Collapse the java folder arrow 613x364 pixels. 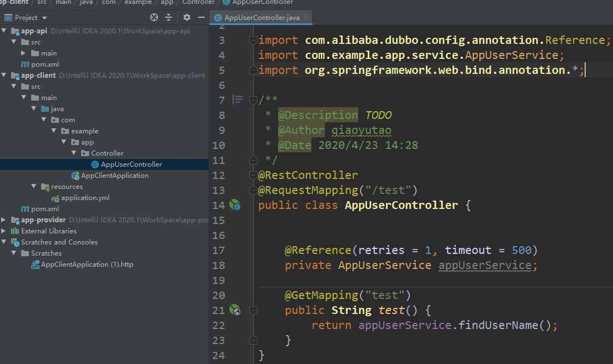pyautogui.click(x=33, y=108)
